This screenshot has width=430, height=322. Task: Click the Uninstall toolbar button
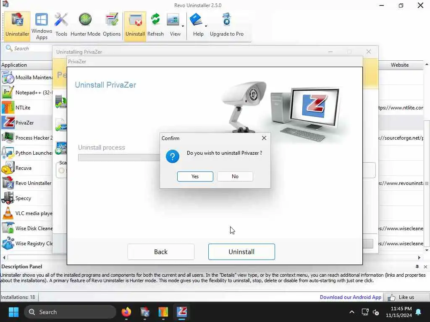pyautogui.click(x=135, y=26)
